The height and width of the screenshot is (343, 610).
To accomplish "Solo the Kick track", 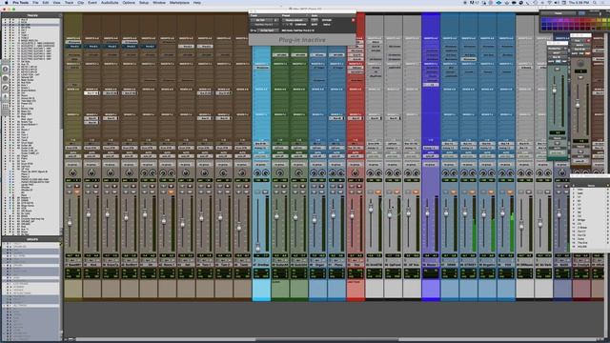I will [89, 192].
